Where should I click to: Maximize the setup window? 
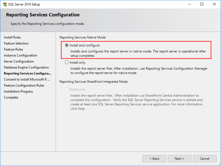tap(202, 4)
